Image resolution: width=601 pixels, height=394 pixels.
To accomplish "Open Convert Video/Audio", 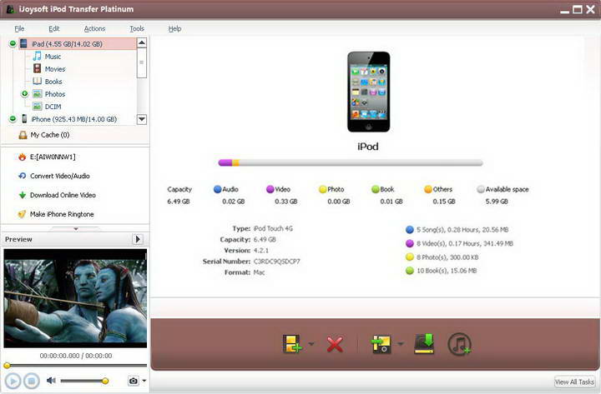I will tap(60, 176).
